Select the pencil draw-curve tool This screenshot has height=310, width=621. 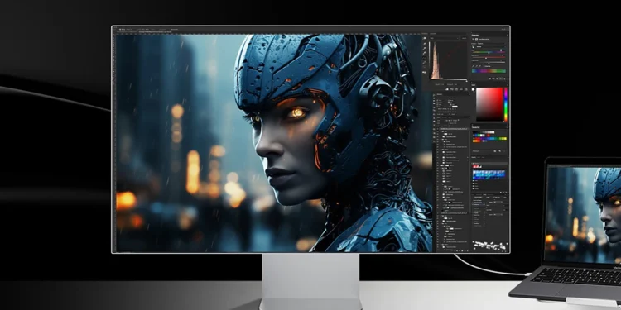pyautogui.click(x=424, y=63)
